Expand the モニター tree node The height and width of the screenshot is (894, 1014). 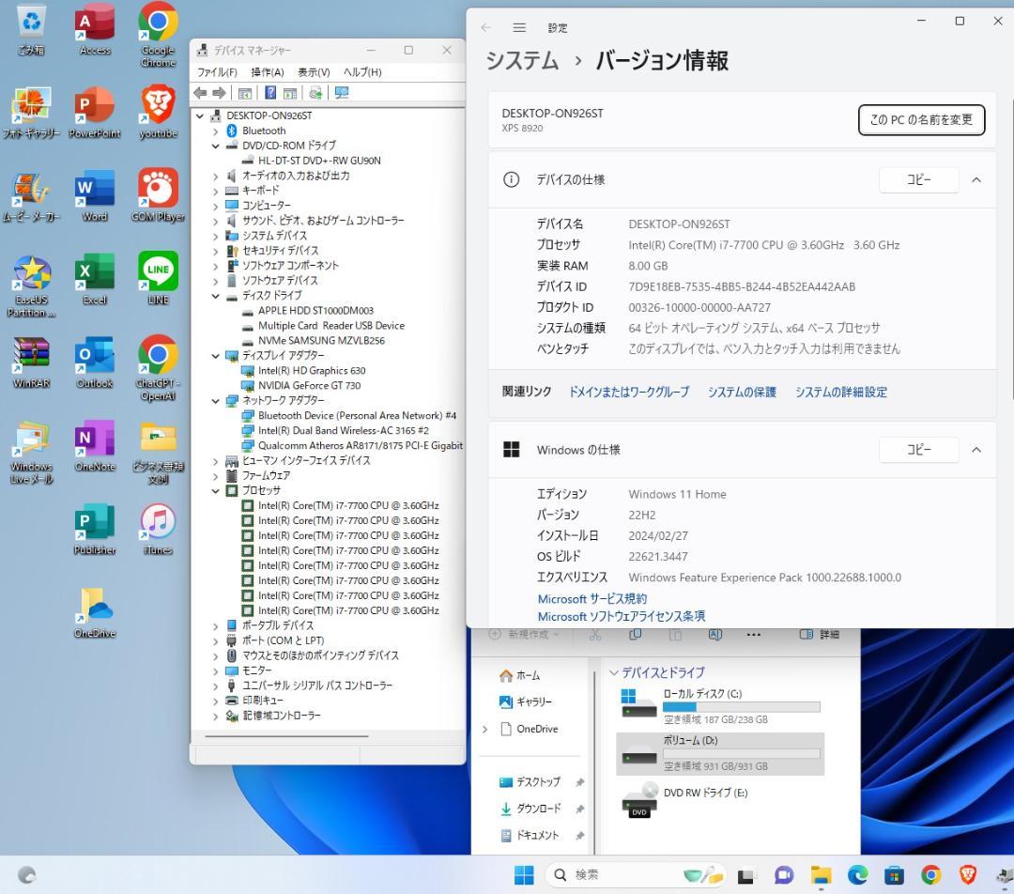[217, 670]
